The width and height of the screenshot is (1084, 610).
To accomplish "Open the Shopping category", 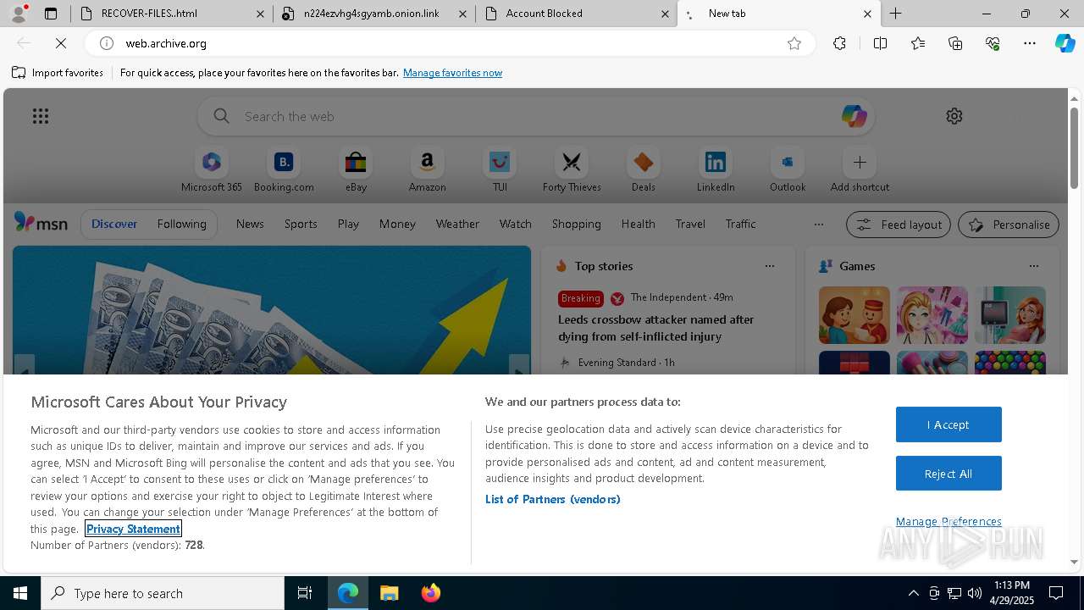I will [576, 224].
